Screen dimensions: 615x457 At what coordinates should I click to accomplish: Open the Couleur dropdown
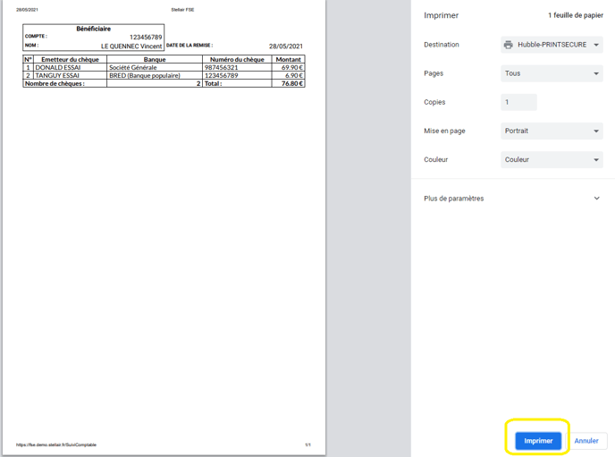pyautogui.click(x=552, y=159)
